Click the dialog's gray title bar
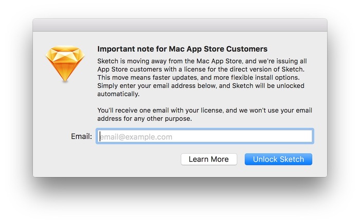360x224 pixels. (180, 25)
